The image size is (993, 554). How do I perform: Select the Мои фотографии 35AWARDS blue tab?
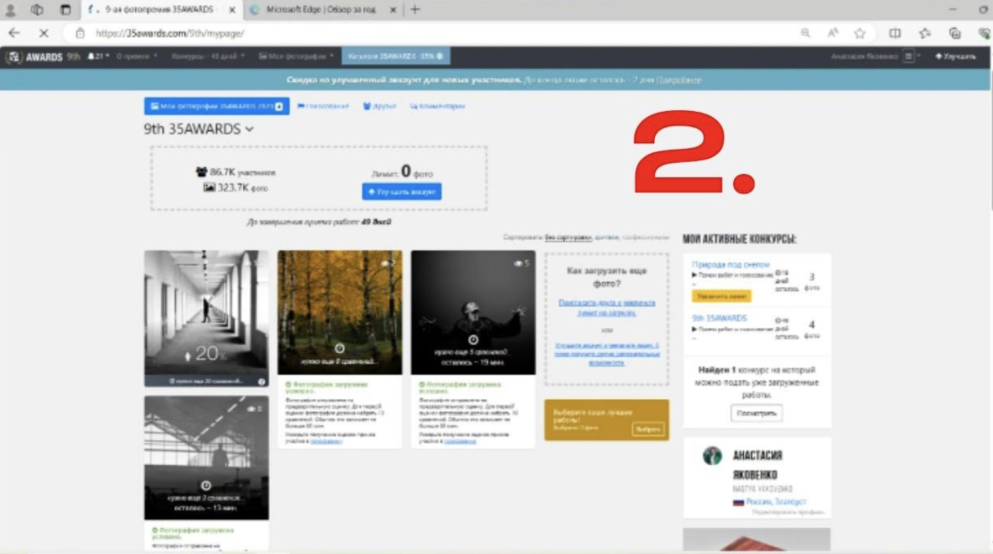[x=217, y=106]
